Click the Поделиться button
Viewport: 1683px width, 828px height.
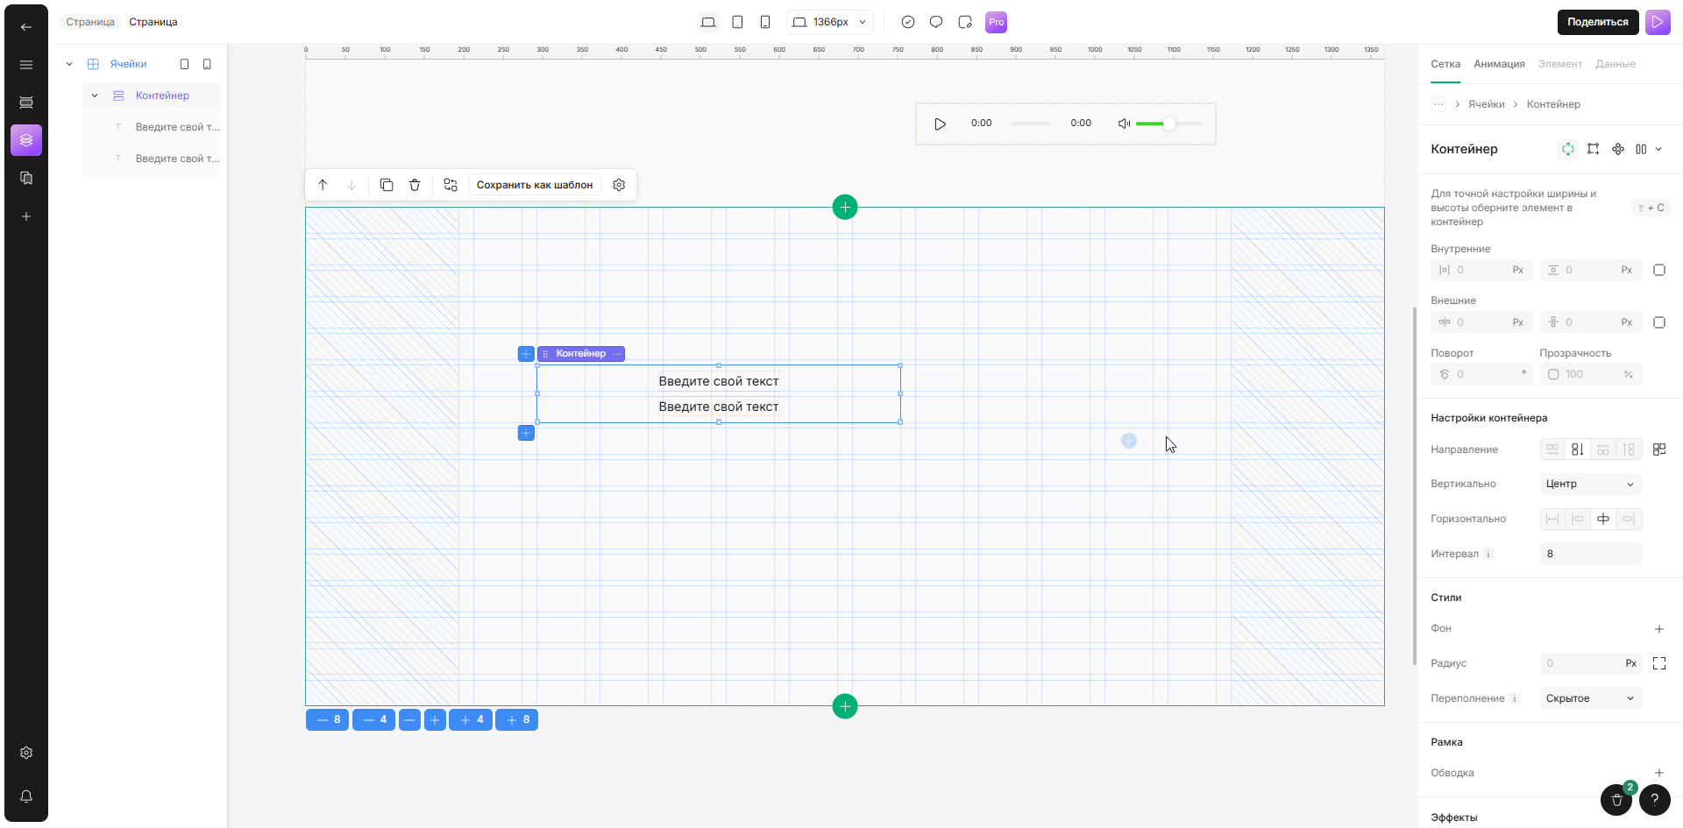tap(1597, 22)
